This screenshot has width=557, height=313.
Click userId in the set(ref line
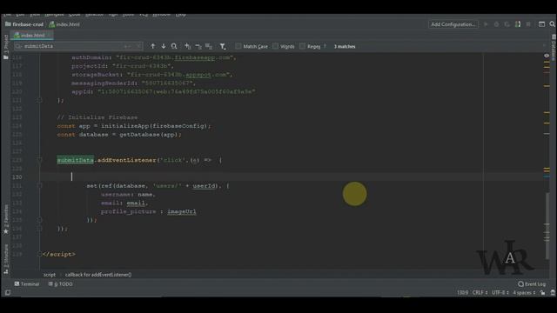click(204, 186)
